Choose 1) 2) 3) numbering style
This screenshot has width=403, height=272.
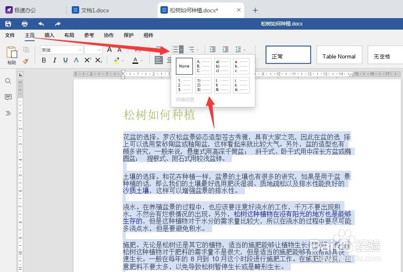(x=203, y=85)
